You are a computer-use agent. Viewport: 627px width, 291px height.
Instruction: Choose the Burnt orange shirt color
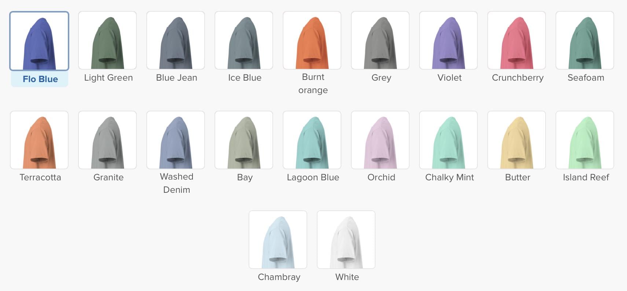pyautogui.click(x=312, y=40)
